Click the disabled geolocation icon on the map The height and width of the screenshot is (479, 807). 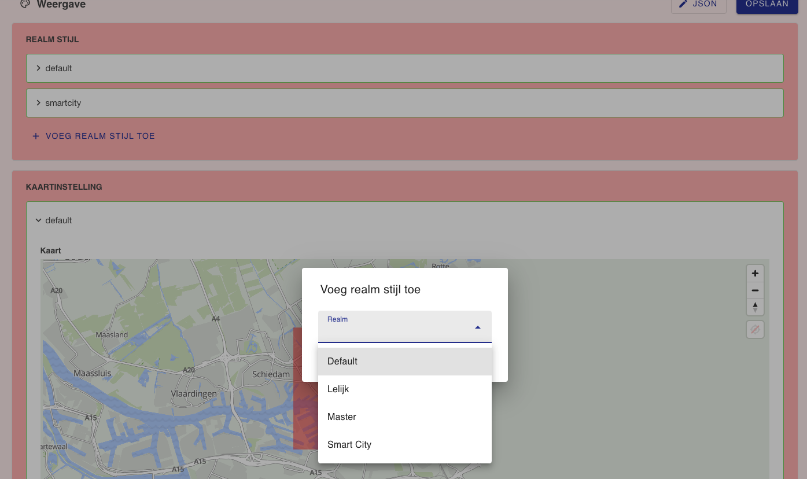click(755, 329)
